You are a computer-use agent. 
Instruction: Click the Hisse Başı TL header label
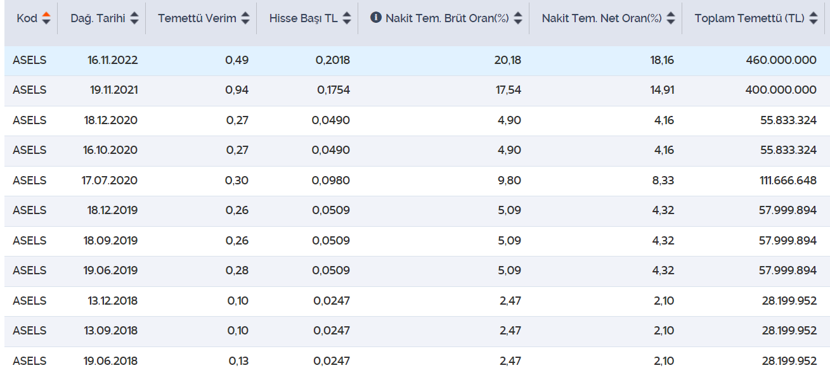coord(304,18)
